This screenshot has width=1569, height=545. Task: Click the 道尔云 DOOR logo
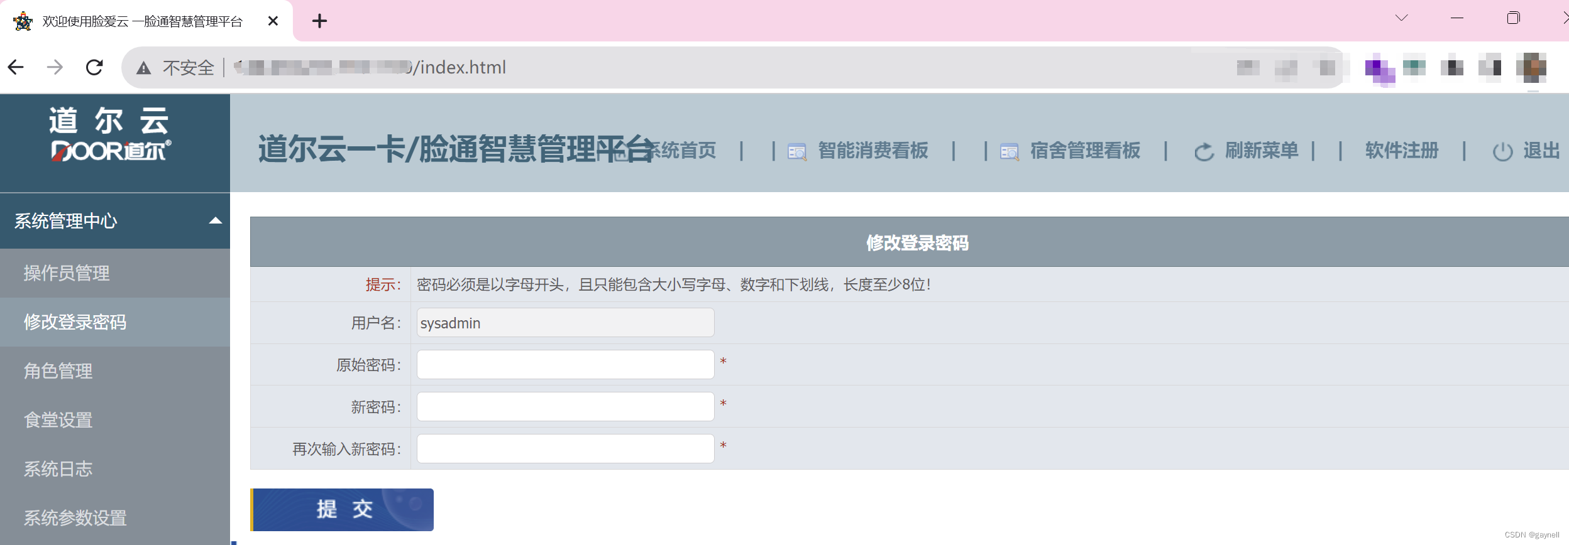(x=110, y=134)
